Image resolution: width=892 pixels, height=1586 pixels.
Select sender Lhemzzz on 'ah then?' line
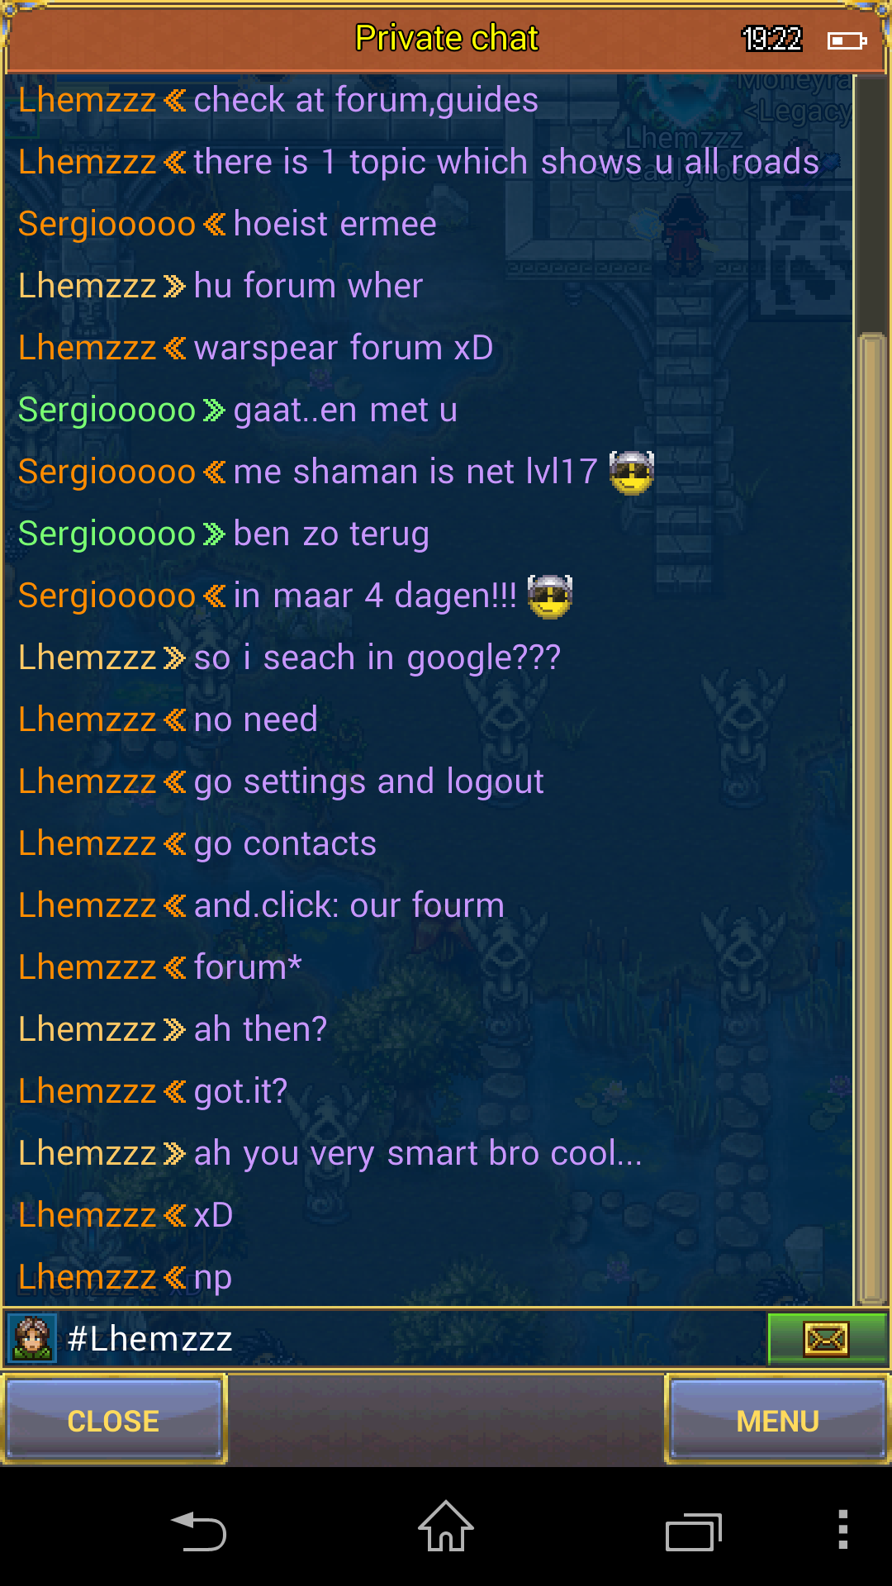point(88,1030)
